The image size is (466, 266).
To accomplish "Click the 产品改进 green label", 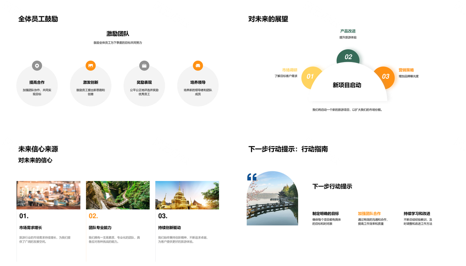I will click(x=348, y=31).
